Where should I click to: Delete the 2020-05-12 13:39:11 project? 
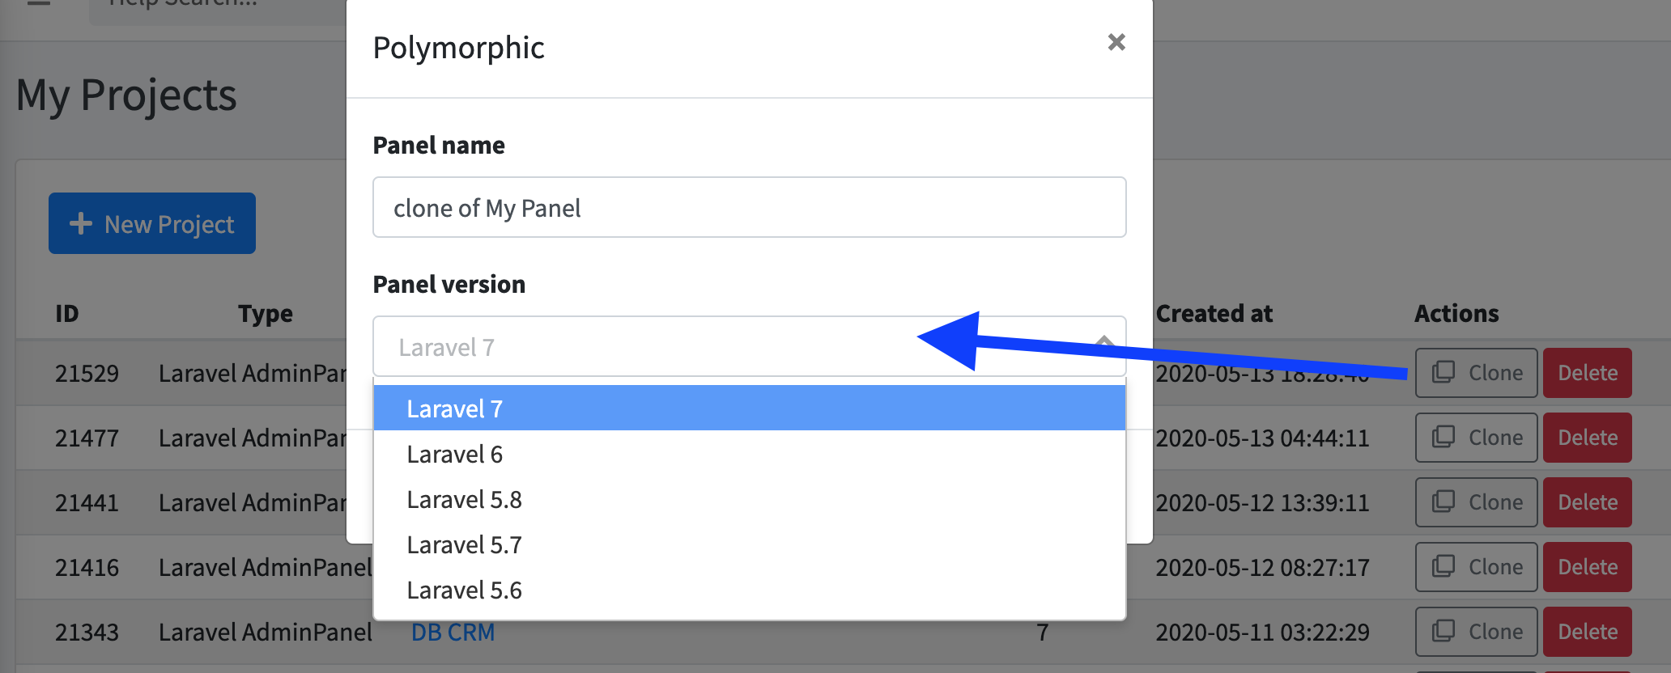coord(1587,502)
